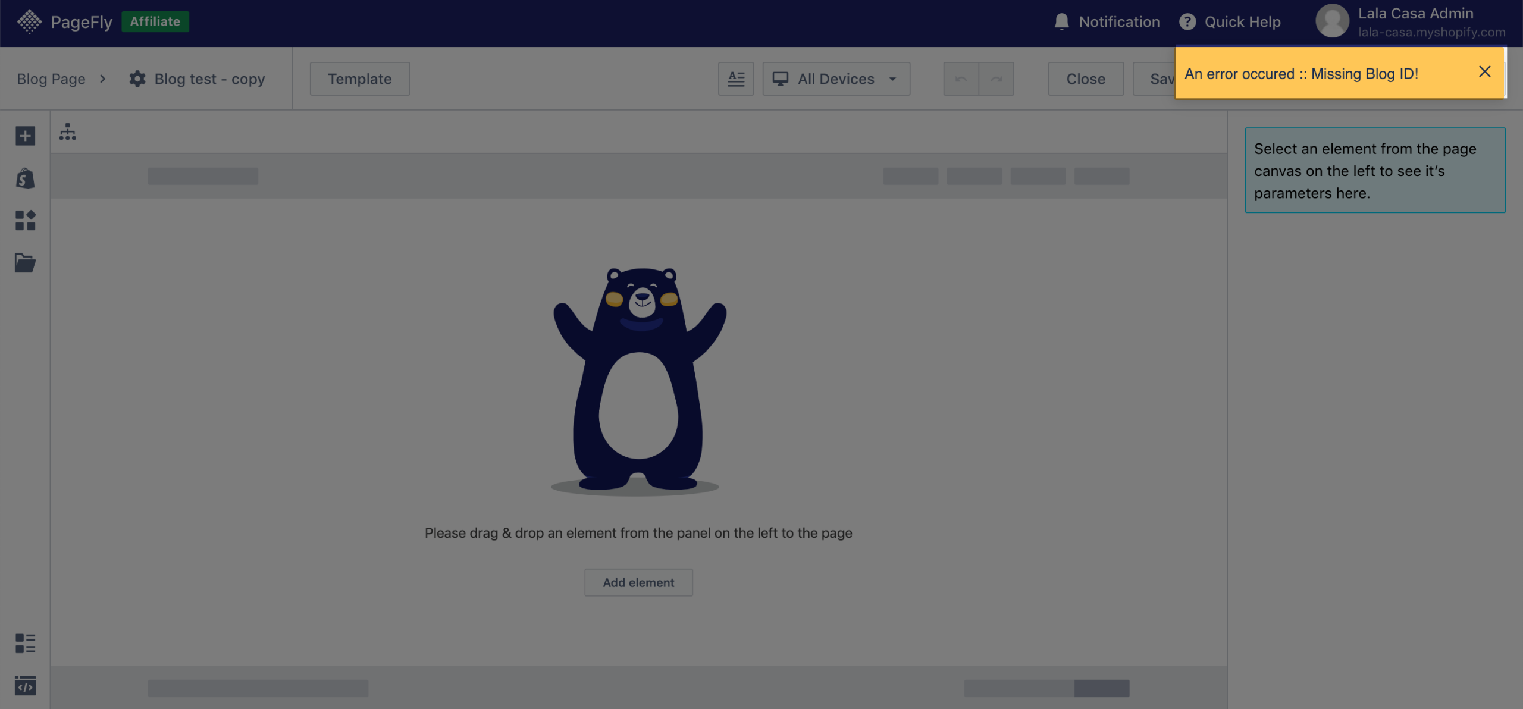This screenshot has height=709, width=1523.
Task: Open the Notification menu
Action: (x=1107, y=22)
